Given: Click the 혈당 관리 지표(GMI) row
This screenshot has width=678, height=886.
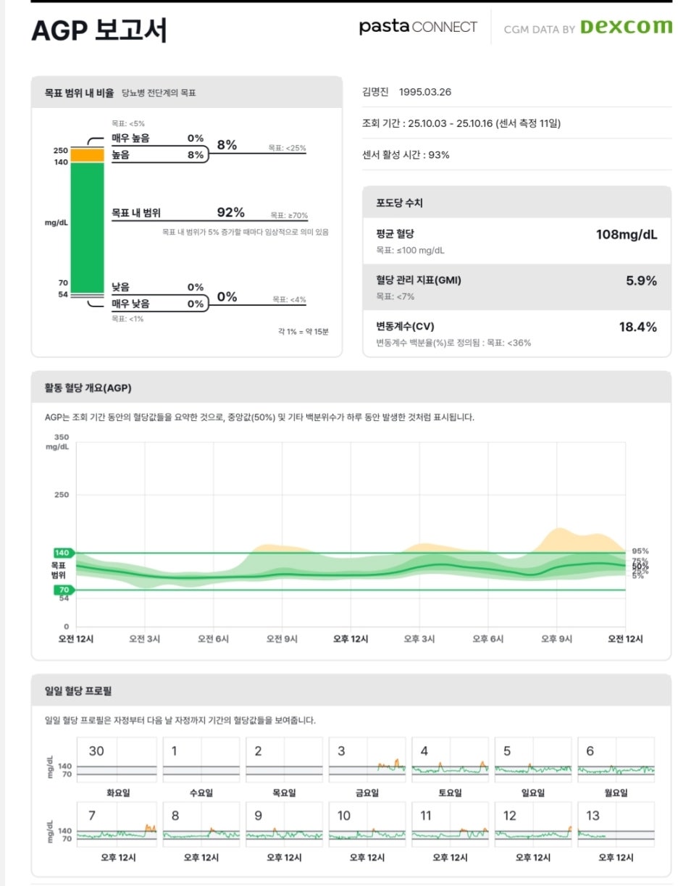Looking at the screenshot, I should point(516,287).
